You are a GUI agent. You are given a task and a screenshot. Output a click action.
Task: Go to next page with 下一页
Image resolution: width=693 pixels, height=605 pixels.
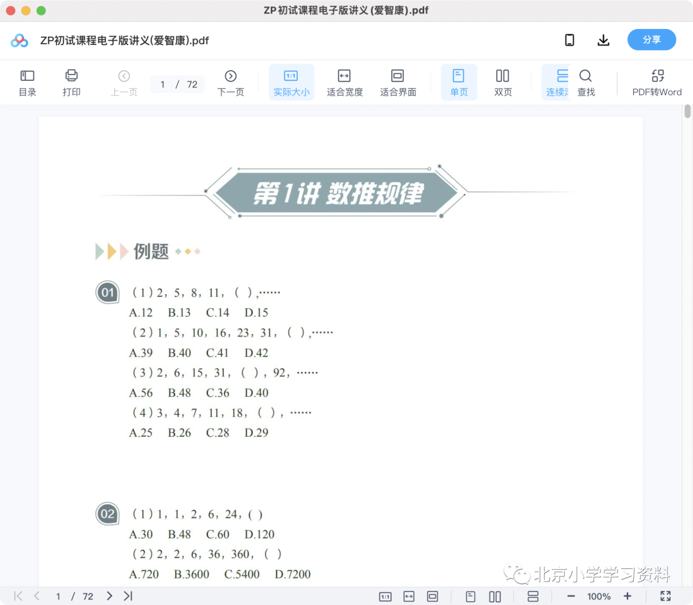230,83
